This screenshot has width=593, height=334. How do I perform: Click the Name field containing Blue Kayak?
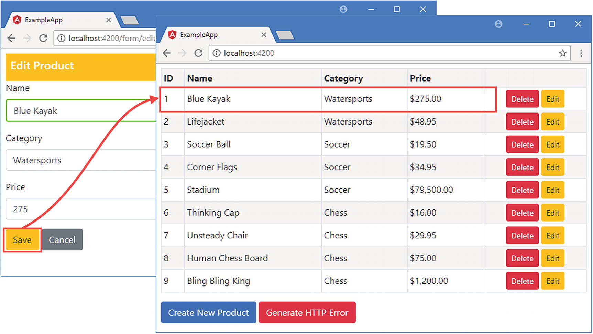point(81,111)
